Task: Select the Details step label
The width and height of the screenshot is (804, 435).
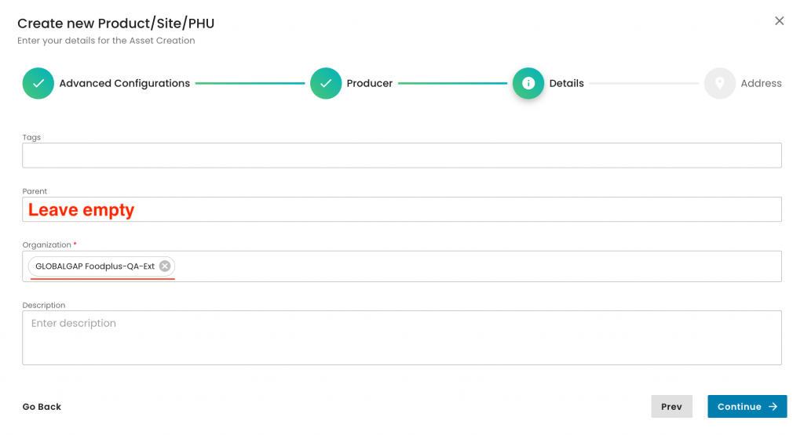Action: pos(566,83)
